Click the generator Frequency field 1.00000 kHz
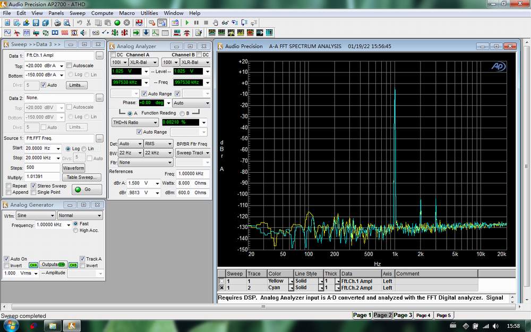This screenshot has height=332, width=531. click(50, 225)
